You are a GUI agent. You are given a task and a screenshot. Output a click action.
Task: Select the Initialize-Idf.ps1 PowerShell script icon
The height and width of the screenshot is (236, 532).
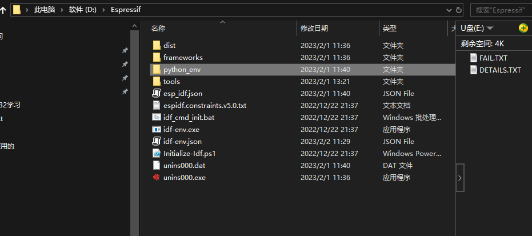(x=157, y=154)
